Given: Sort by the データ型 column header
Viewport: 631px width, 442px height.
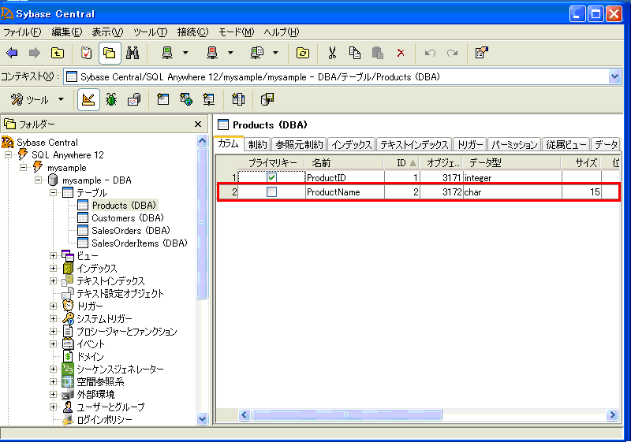Looking at the screenshot, I should point(485,163).
